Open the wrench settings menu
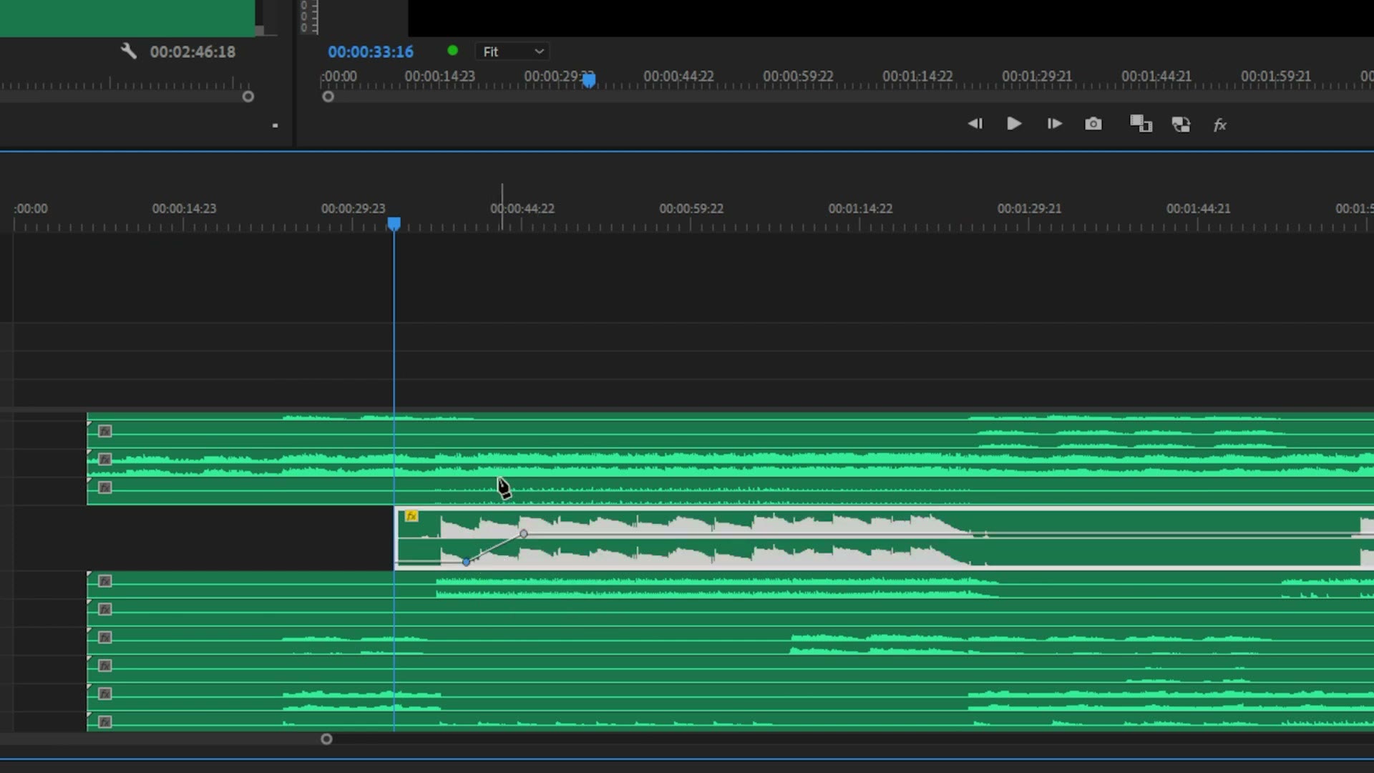 pyautogui.click(x=129, y=51)
